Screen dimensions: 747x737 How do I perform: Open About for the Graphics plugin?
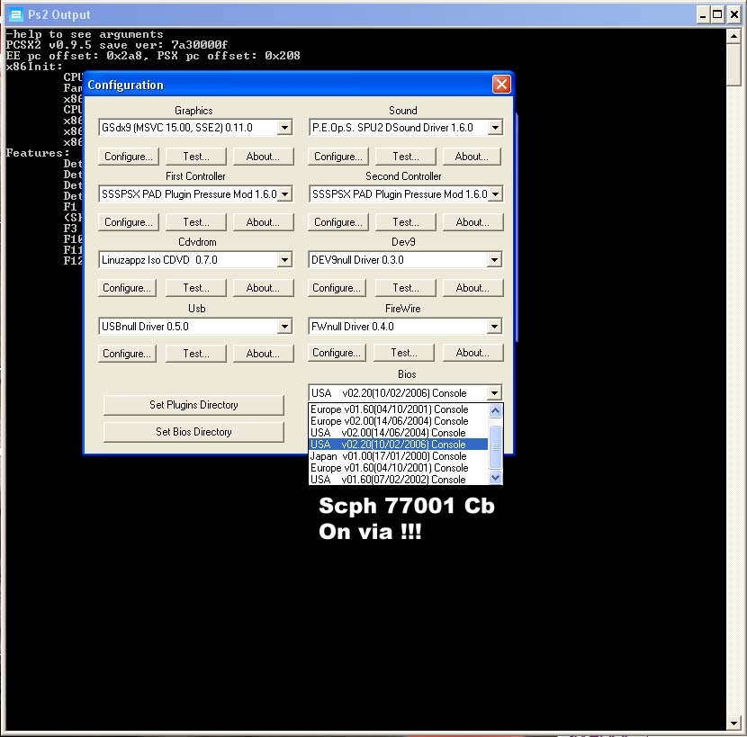263,157
